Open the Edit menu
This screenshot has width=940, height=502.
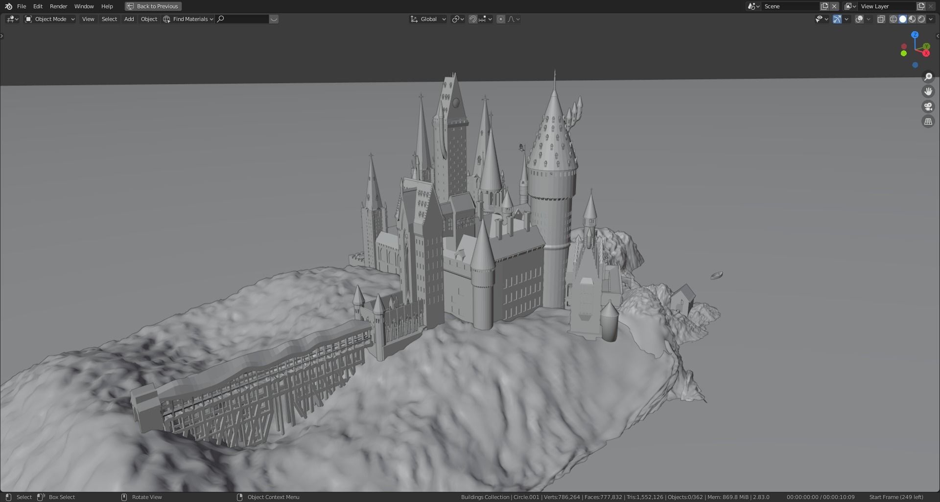[x=38, y=6]
